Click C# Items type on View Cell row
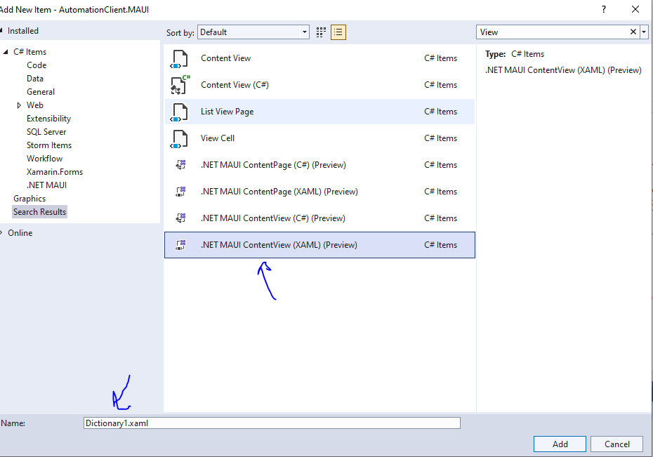Screen dimensions: 653x457 pos(441,138)
